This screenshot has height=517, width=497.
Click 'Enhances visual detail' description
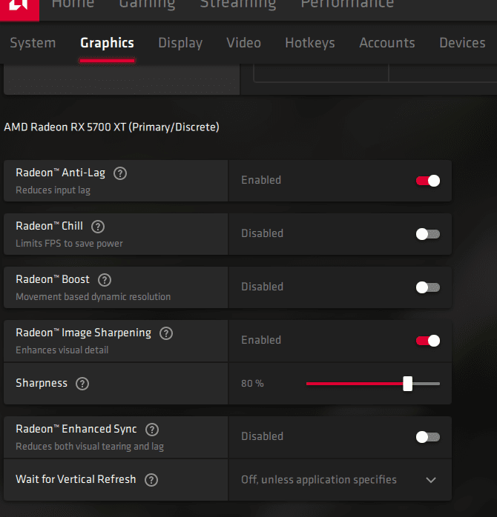point(62,350)
